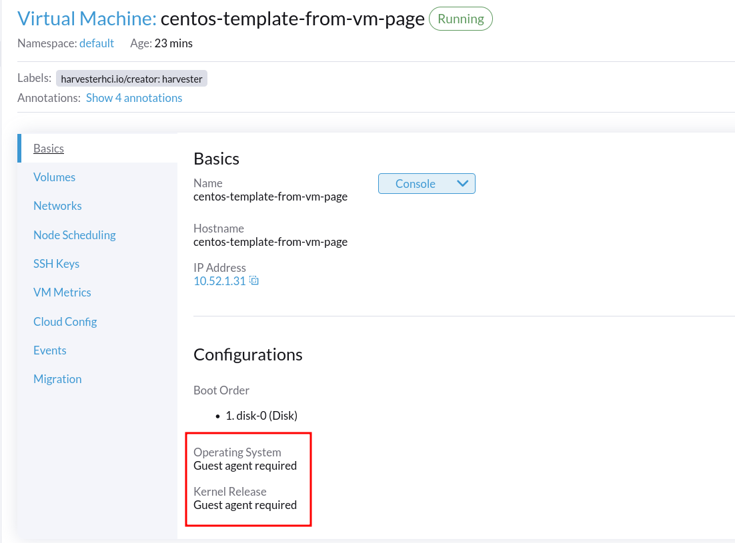Copy the IP address via clipboard icon
The width and height of the screenshot is (735, 543).
click(253, 280)
